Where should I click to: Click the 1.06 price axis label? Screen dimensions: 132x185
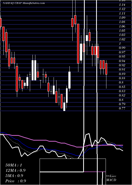(122, 26)
